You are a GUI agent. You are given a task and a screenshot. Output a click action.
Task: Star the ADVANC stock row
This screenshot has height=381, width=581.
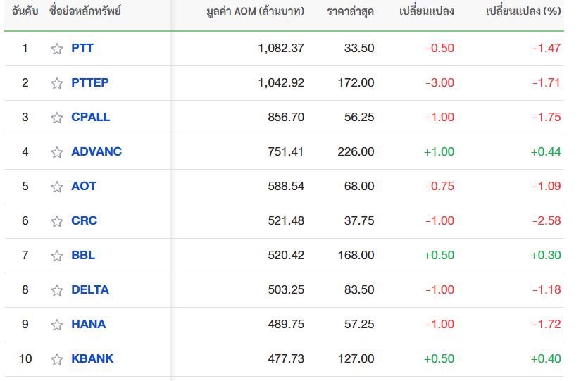pos(57,152)
